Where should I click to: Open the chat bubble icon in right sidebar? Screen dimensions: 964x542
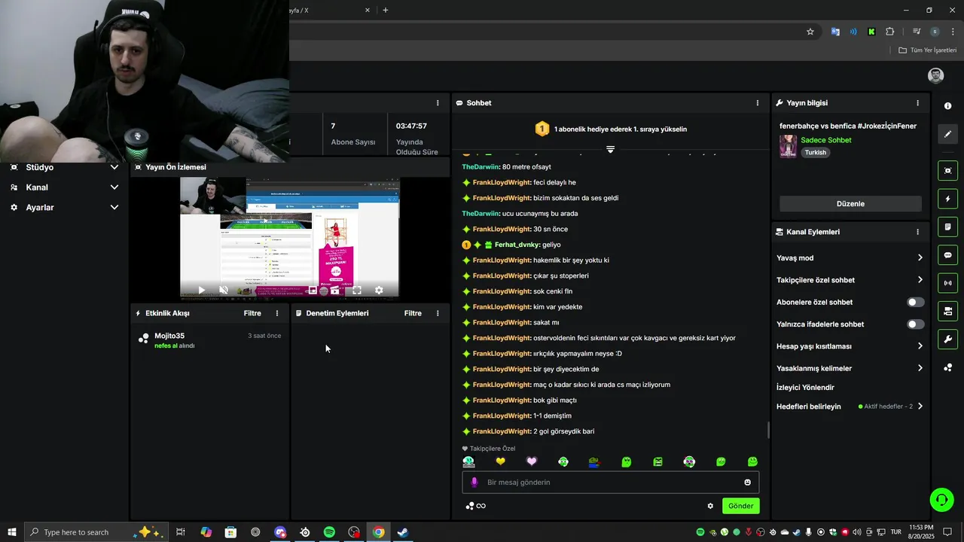(x=947, y=255)
